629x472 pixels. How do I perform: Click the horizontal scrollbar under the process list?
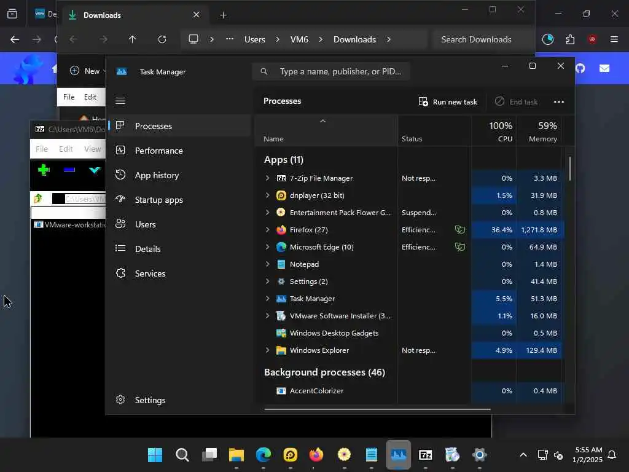[378, 409]
